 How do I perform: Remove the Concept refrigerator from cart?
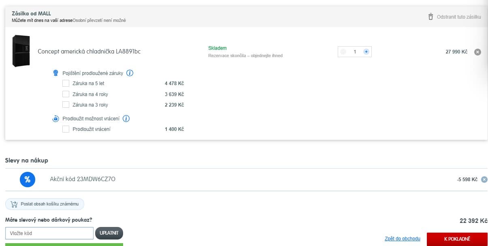(x=477, y=52)
